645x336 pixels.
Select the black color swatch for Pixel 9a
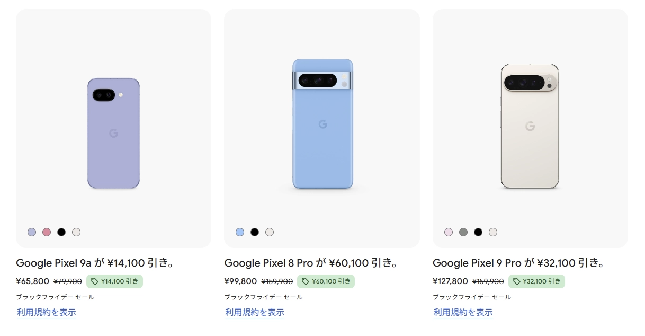tap(61, 232)
